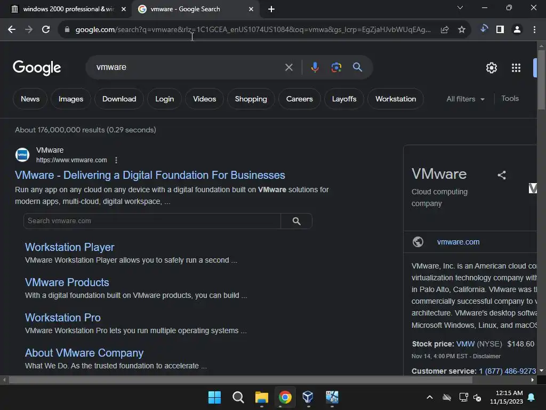The image size is (546, 410).
Task: Select the Workstation filter chip
Action: 396,99
